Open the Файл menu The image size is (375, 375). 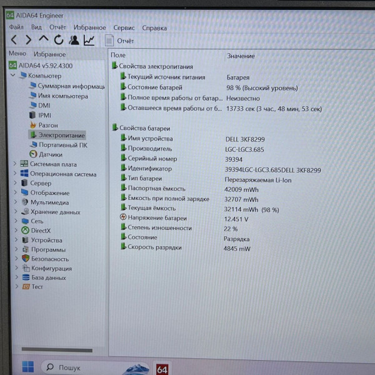pos(16,27)
